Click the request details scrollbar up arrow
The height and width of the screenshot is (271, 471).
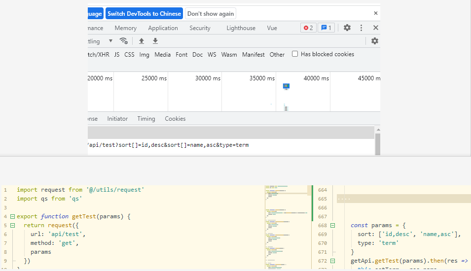tap(378, 130)
